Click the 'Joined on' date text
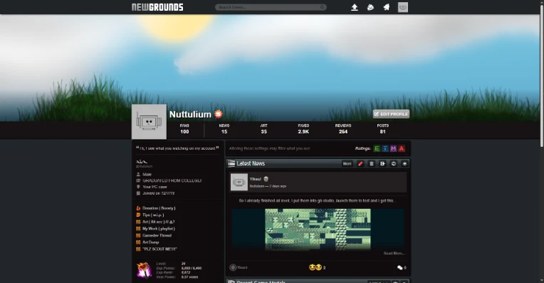Viewport: 544px width, 283px height. 159,193
